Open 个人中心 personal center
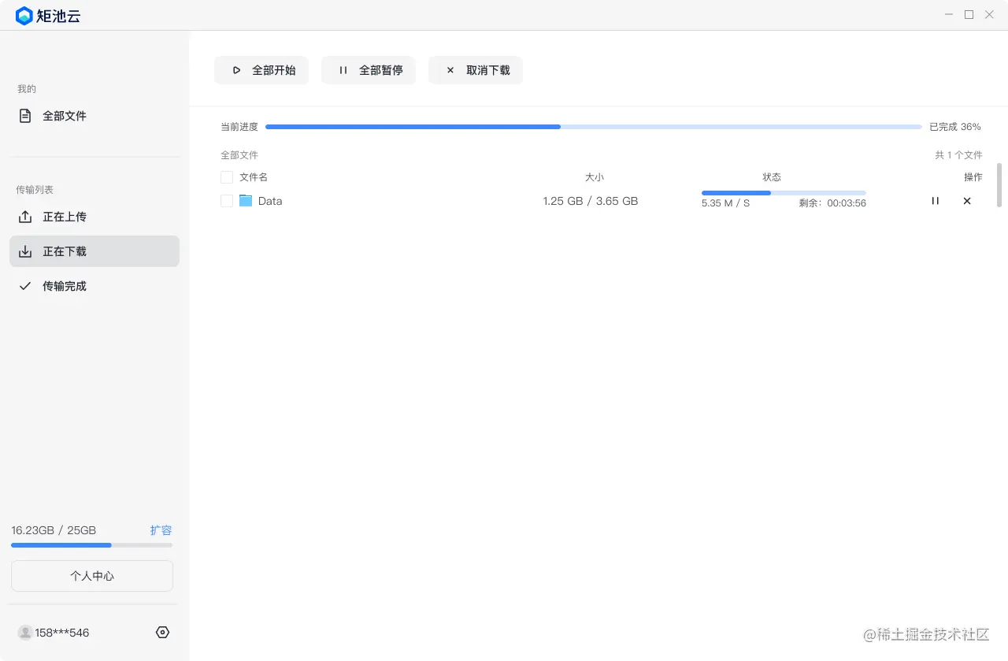 [x=91, y=576]
